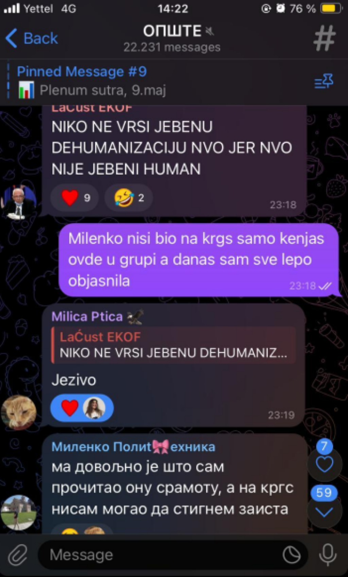Toggle heart reaction on Jezivo message
The width and height of the screenshot is (348, 577).
pos(82,408)
